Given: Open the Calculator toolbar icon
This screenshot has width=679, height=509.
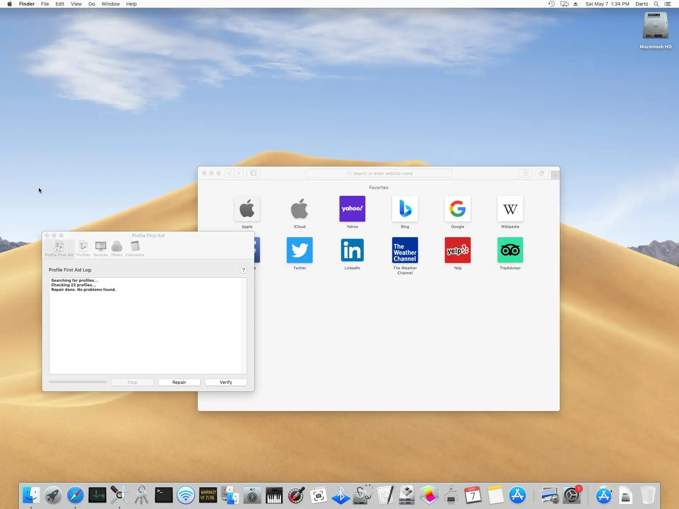Looking at the screenshot, I should (x=135, y=248).
